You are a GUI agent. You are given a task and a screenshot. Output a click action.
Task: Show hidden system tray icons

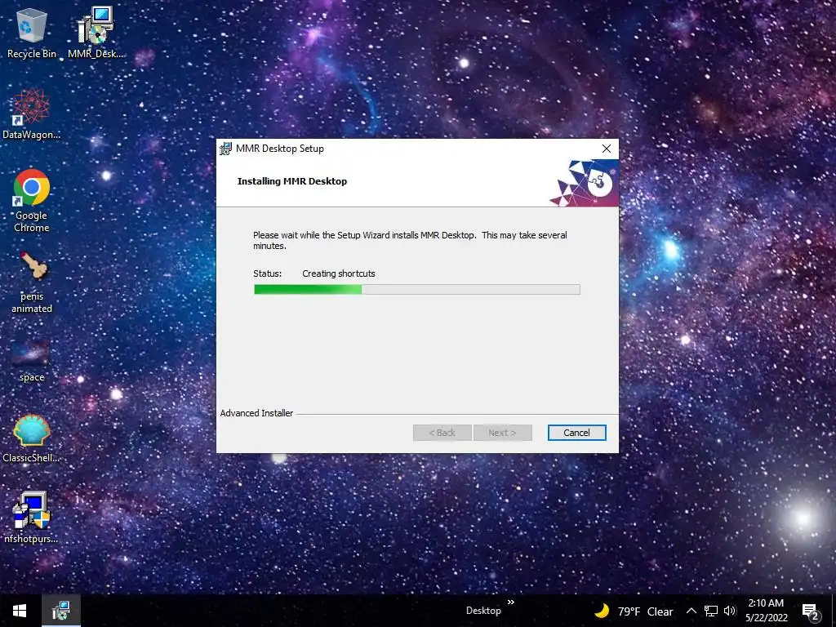(691, 611)
